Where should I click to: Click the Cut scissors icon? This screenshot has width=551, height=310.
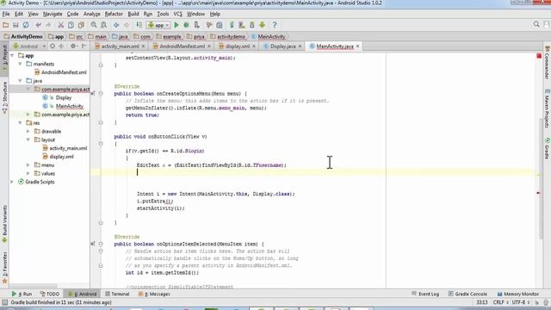pos(61,25)
